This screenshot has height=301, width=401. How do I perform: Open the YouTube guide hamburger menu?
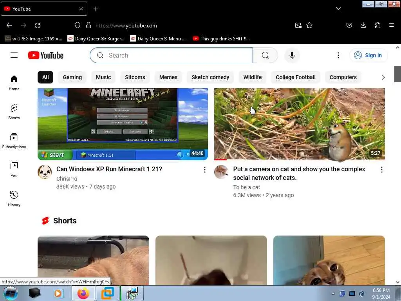pos(14,55)
